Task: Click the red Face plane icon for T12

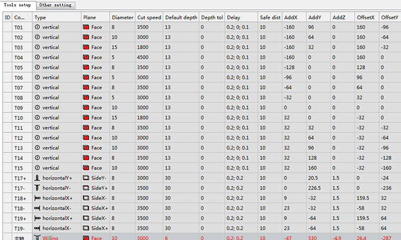Action: [x=86, y=137]
